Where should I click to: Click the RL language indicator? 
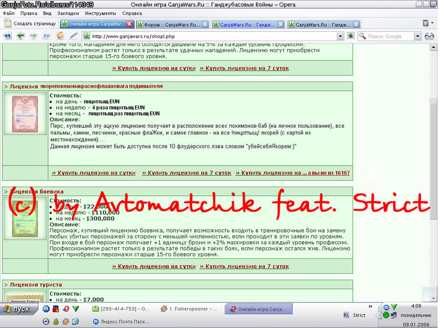tap(346, 315)
